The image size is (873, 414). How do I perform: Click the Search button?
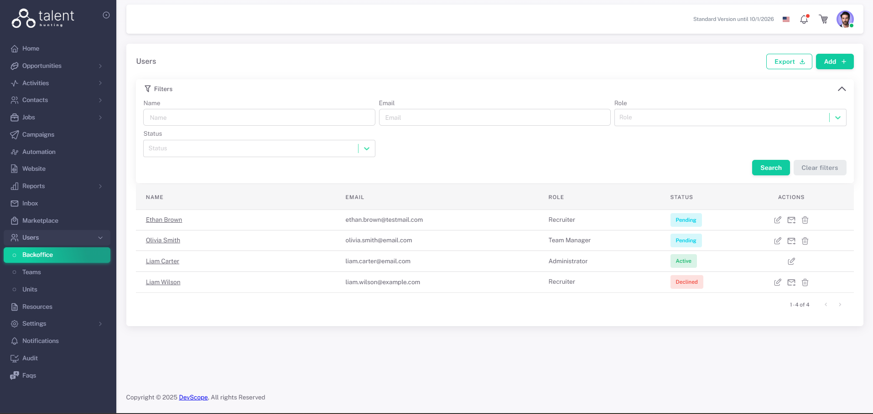[x=770, y=168]
